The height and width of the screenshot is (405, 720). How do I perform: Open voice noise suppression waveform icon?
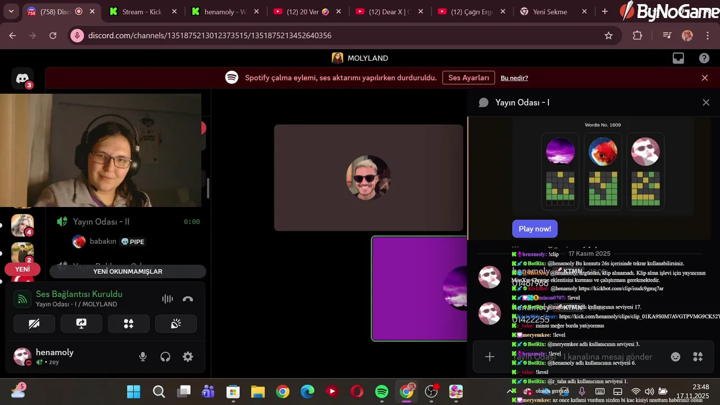[167, 299]
